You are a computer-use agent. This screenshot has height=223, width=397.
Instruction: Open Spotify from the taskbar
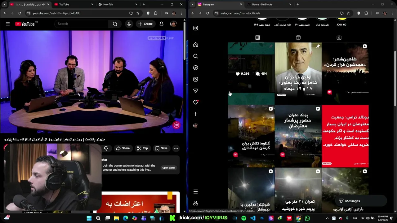[244, 218]
